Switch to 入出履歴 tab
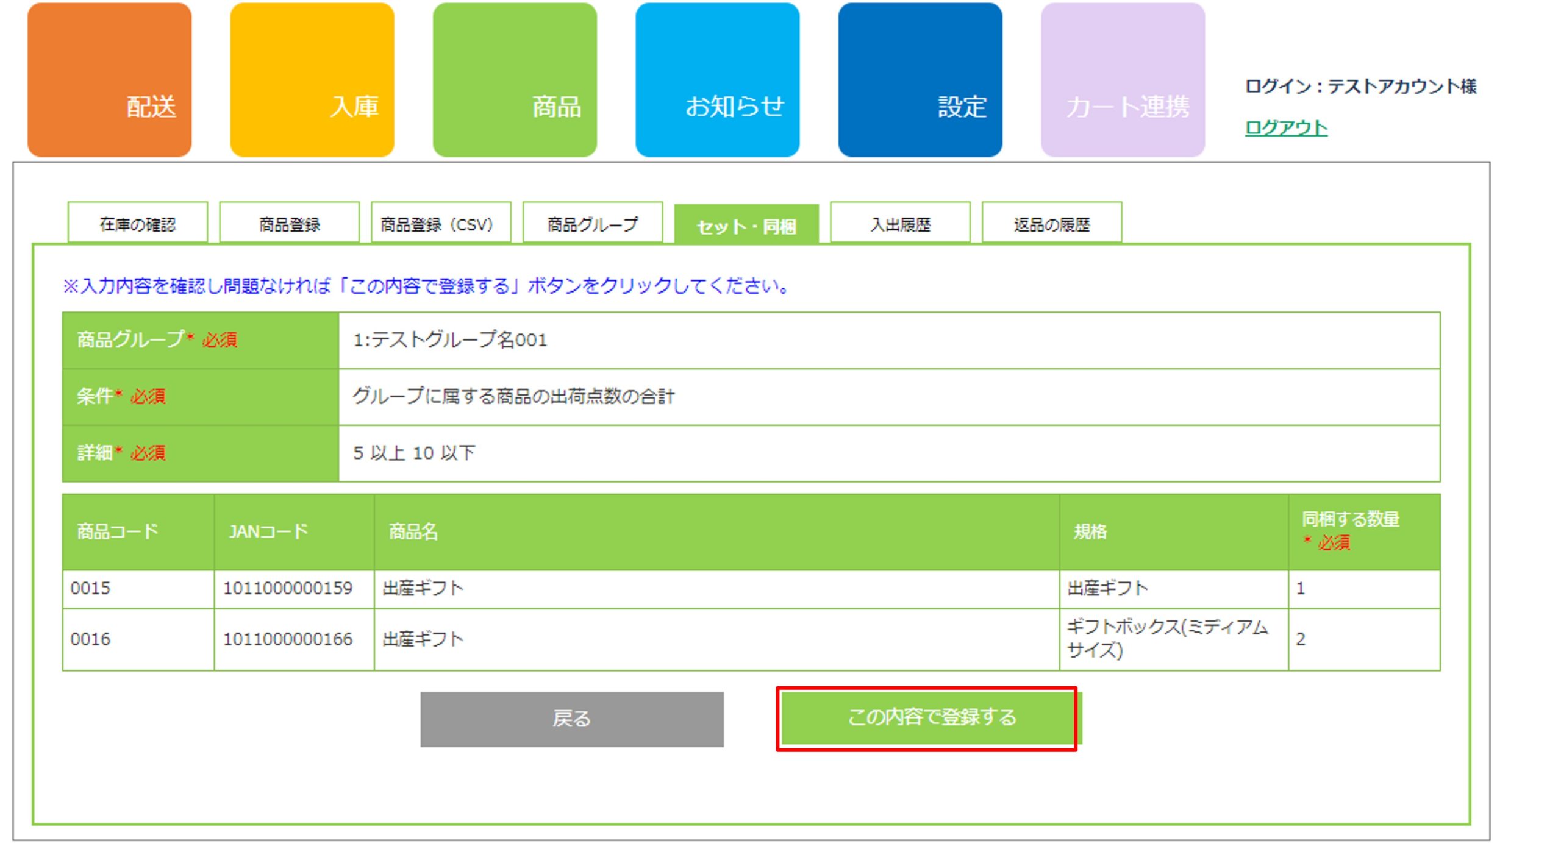The height and width of the screenshot is (863, 1561). click(900, 224)
